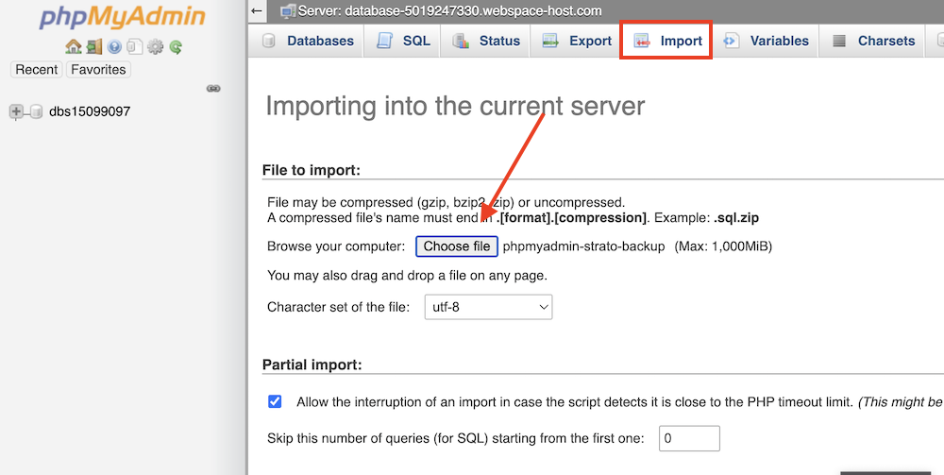Click the 'Partial import:' section label
The height and width of the screenshot is (475, 944).
(312, 365)
